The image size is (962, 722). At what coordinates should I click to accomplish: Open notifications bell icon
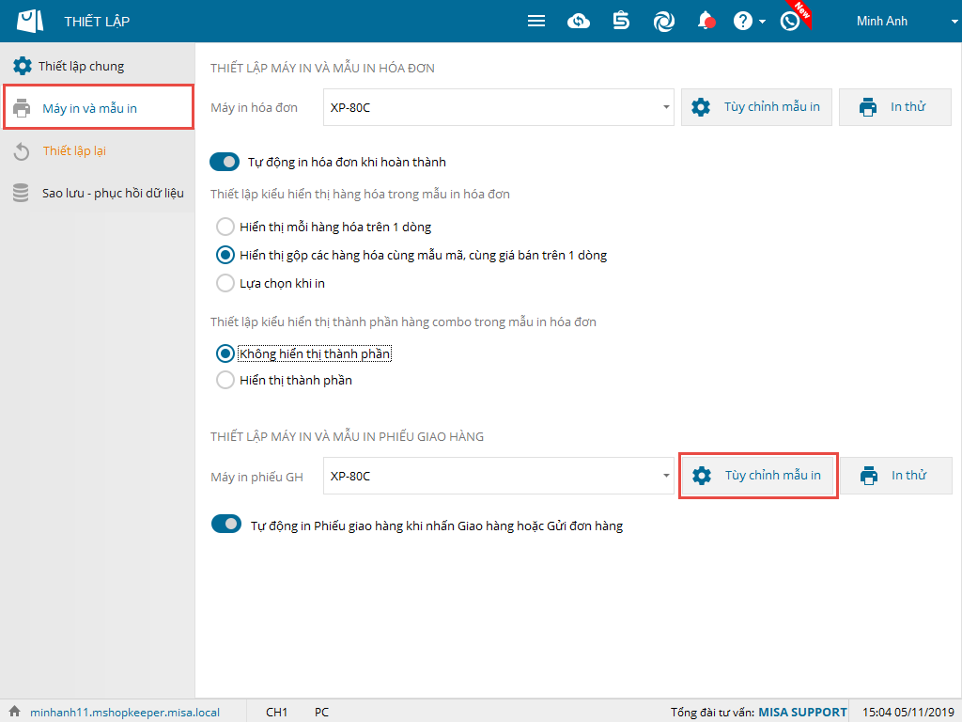click(x=706, y=21)
